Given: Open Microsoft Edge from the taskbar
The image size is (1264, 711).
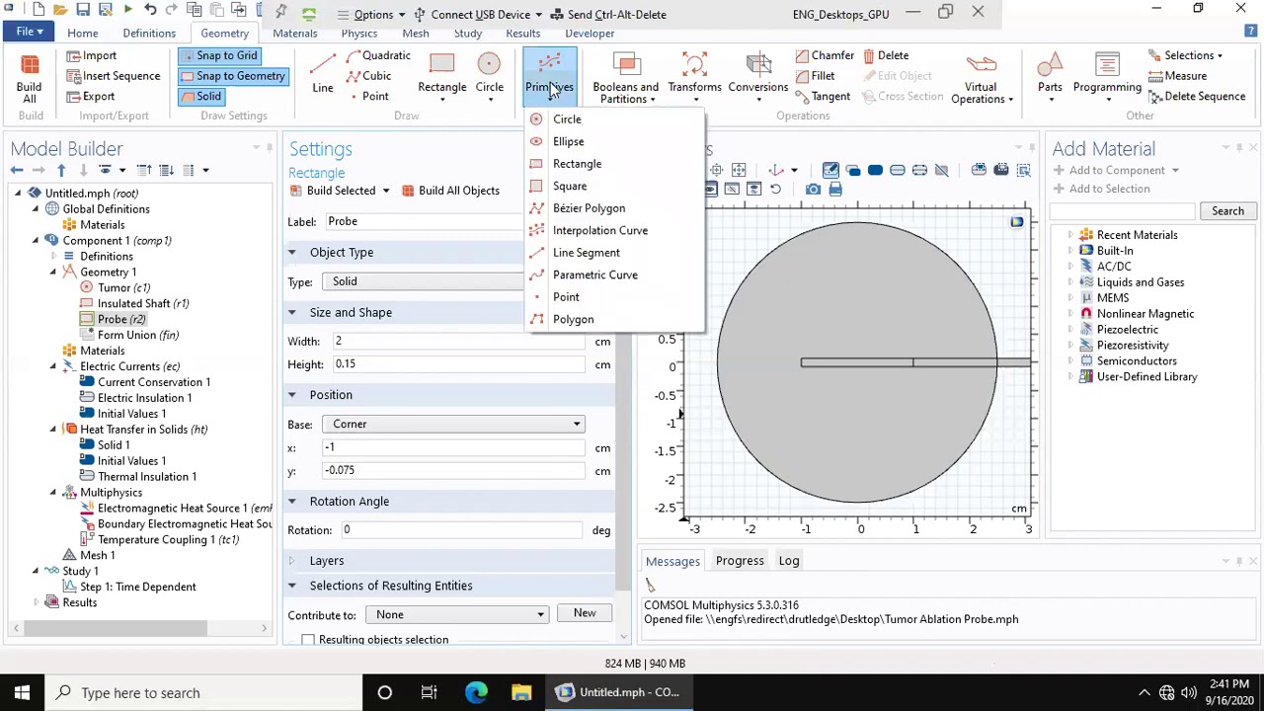Looking at the screenshot, I should (x=476, y=692).
